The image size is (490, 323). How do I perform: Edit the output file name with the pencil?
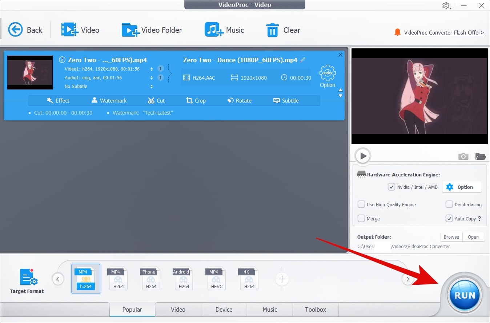coord(303,60)
